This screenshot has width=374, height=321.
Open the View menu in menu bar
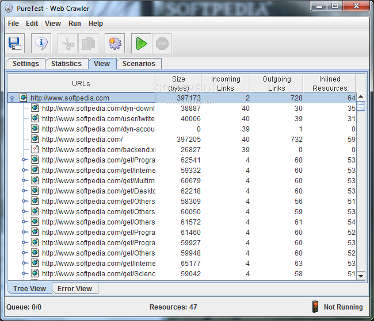(53, 24)
